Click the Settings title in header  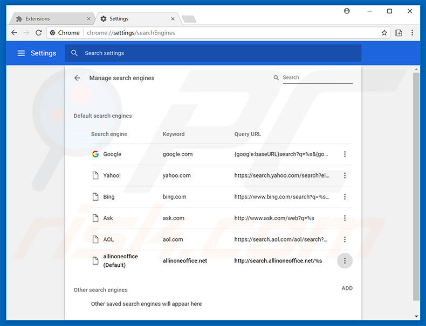[43, 53]
